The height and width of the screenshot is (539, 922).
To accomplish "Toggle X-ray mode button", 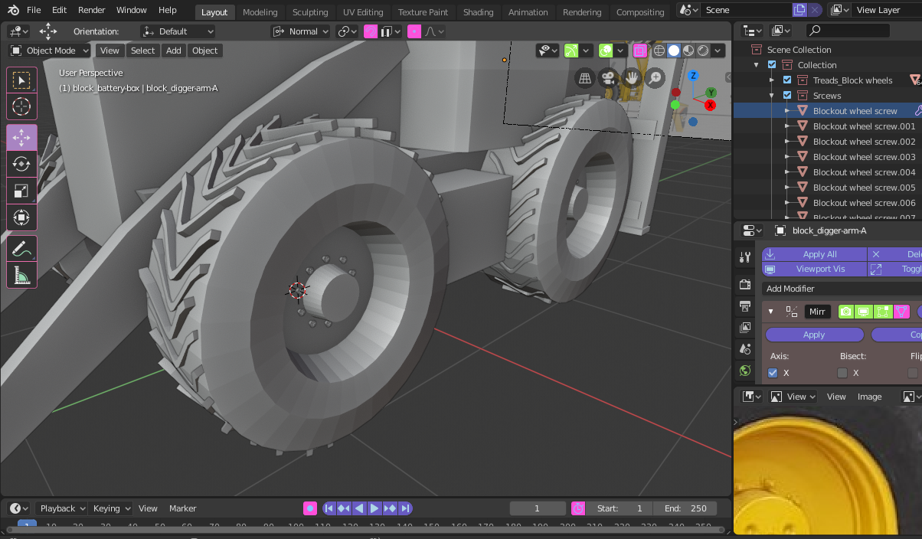I will point(640,51).
